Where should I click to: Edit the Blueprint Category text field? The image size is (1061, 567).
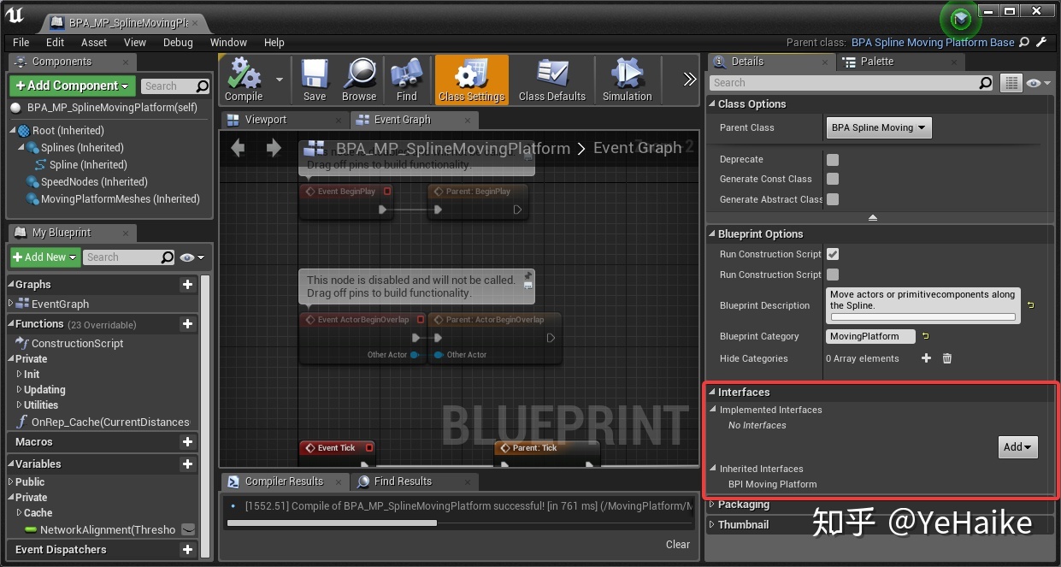click(871, 336)
